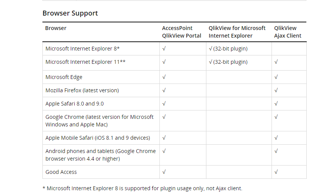Click the AccessPoint QlikView Portal column header
The height and width of the screenshot is (194, 334).
click(x=182, y=32)
